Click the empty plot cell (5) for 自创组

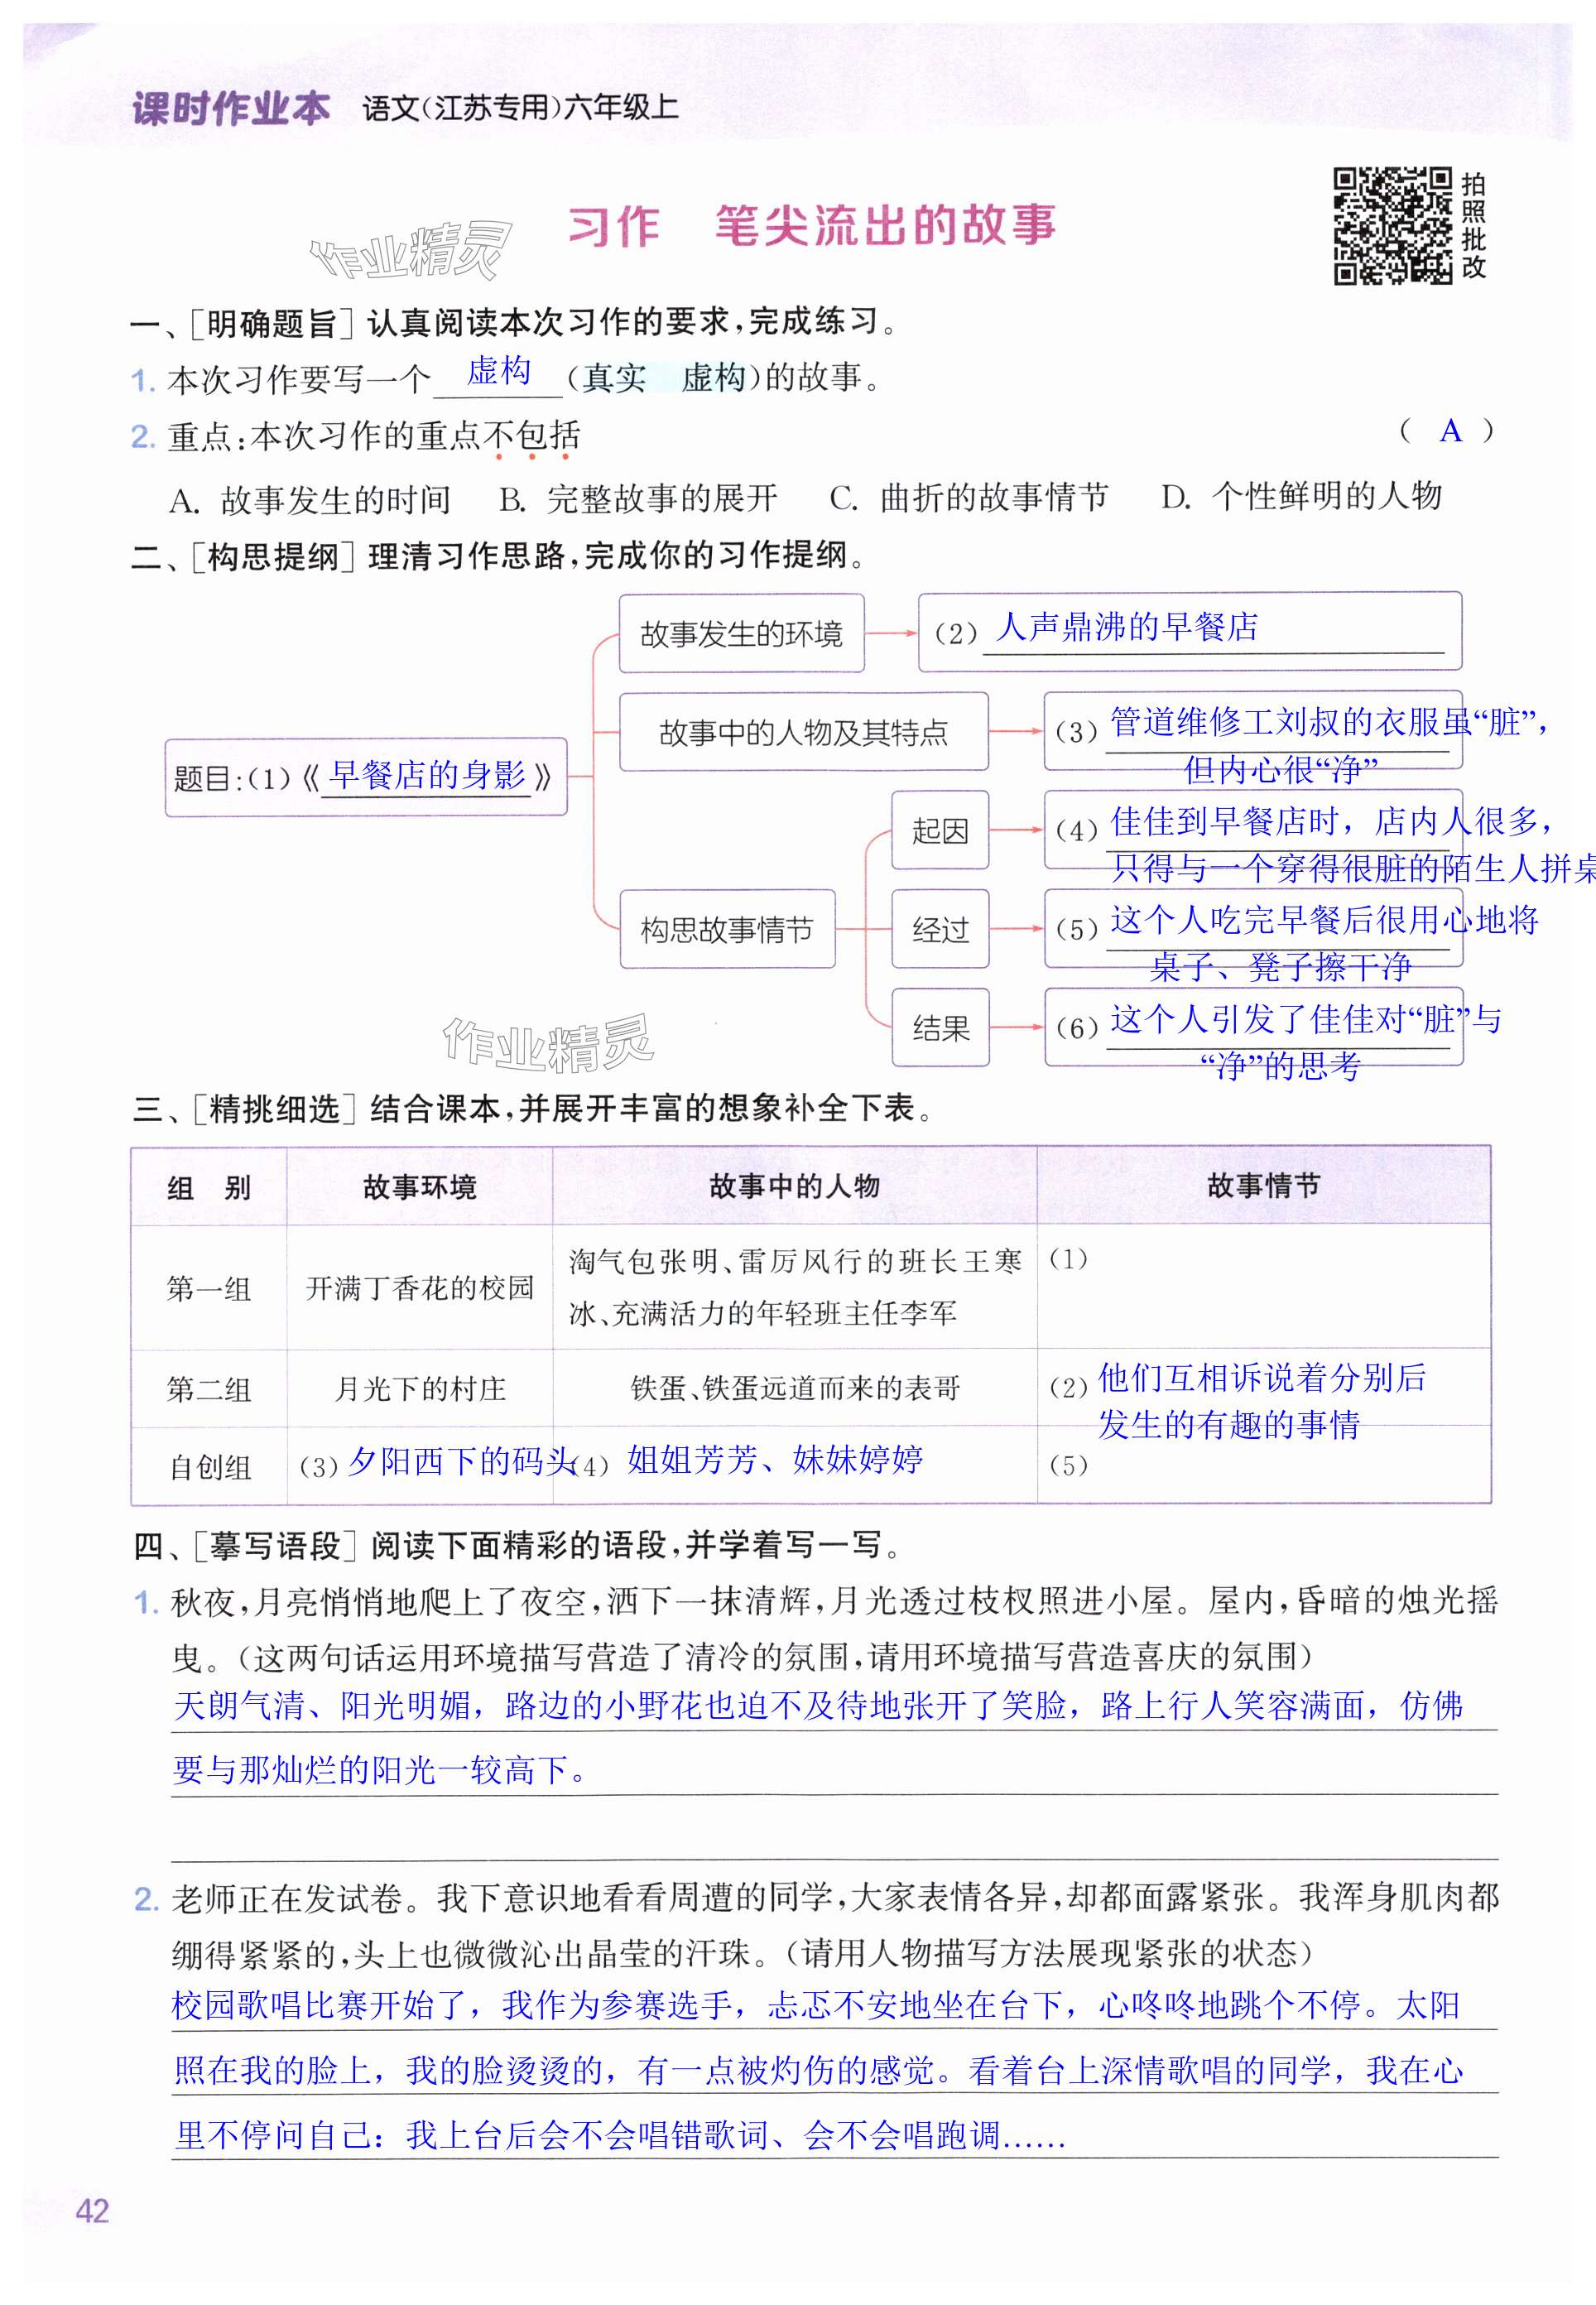(x=1264, y=1465)
